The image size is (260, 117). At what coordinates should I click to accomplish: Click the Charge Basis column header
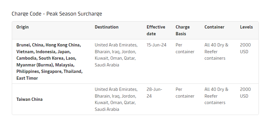pos(183,30)
